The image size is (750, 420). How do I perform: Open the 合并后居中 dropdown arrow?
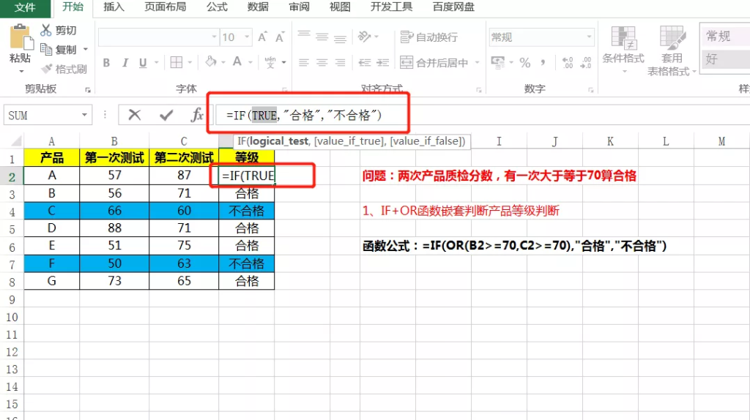click(x=477, y=63)
